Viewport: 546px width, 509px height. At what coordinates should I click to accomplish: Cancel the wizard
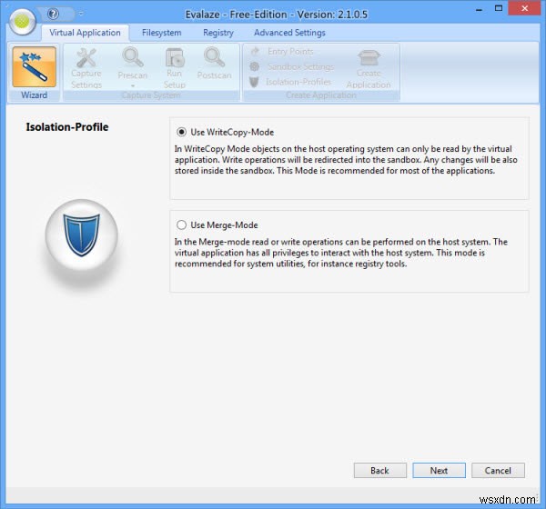pos(498,471)
